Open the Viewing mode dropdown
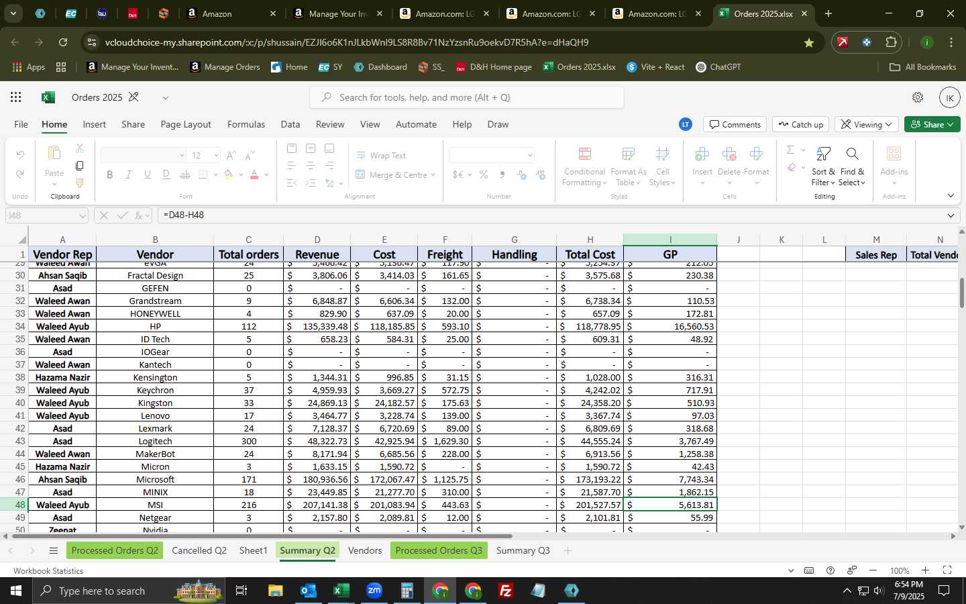This screenshot has height=604, width=966. click(x=866, y=124)
